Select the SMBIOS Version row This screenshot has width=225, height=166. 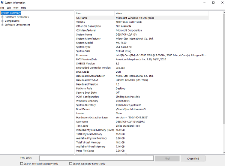(142, 63)
